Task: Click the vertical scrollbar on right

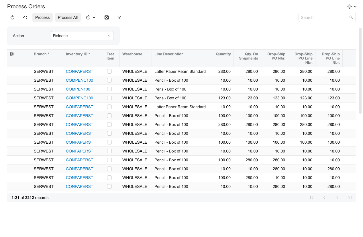Action: coord(360,71)
